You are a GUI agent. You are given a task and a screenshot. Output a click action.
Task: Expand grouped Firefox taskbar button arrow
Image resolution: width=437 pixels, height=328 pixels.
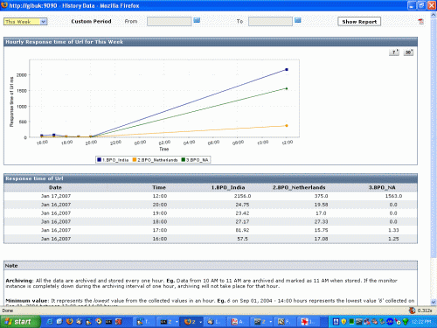200,322
